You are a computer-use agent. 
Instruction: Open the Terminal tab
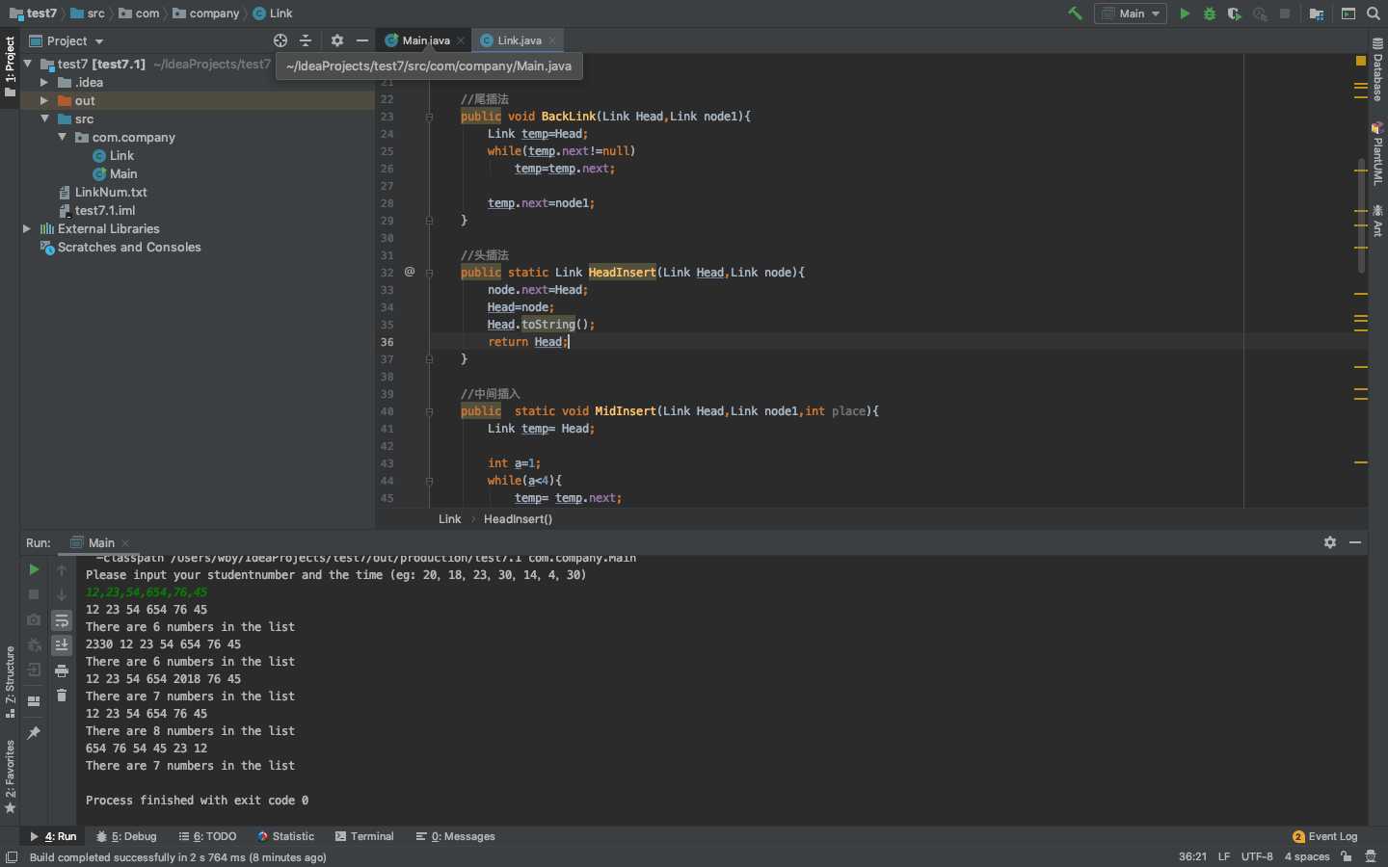pos(364,836)
